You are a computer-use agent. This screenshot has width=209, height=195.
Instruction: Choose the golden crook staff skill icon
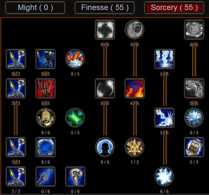point(75,177)
